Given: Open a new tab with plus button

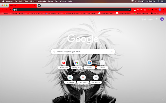Looking at the screenshot, I should click(x=39, y=6).
